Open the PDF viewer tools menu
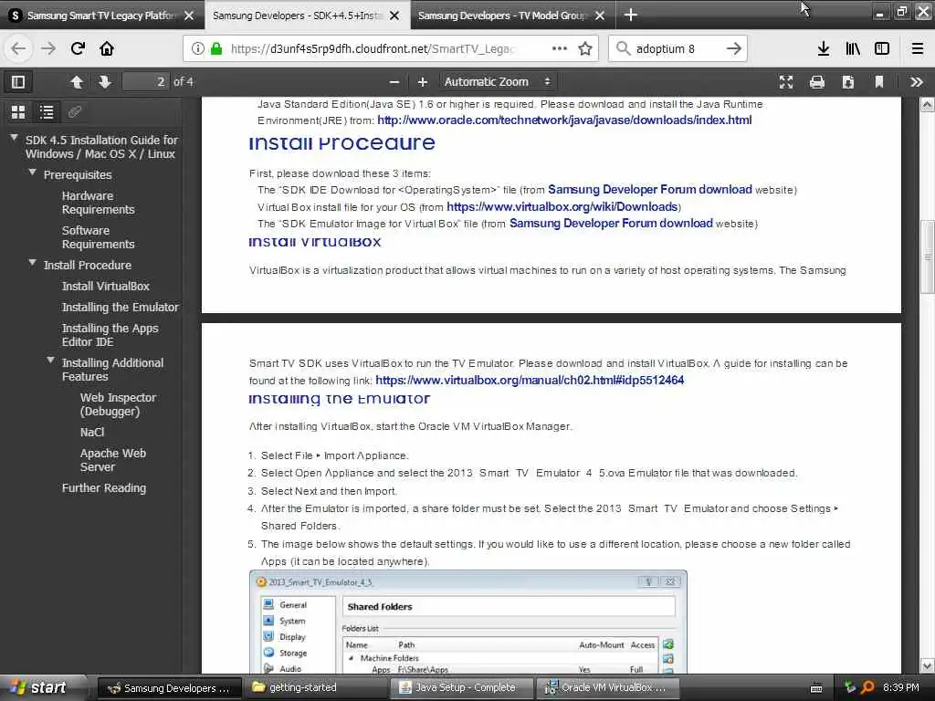The image size is (935, 701). [x=917, y=81]
